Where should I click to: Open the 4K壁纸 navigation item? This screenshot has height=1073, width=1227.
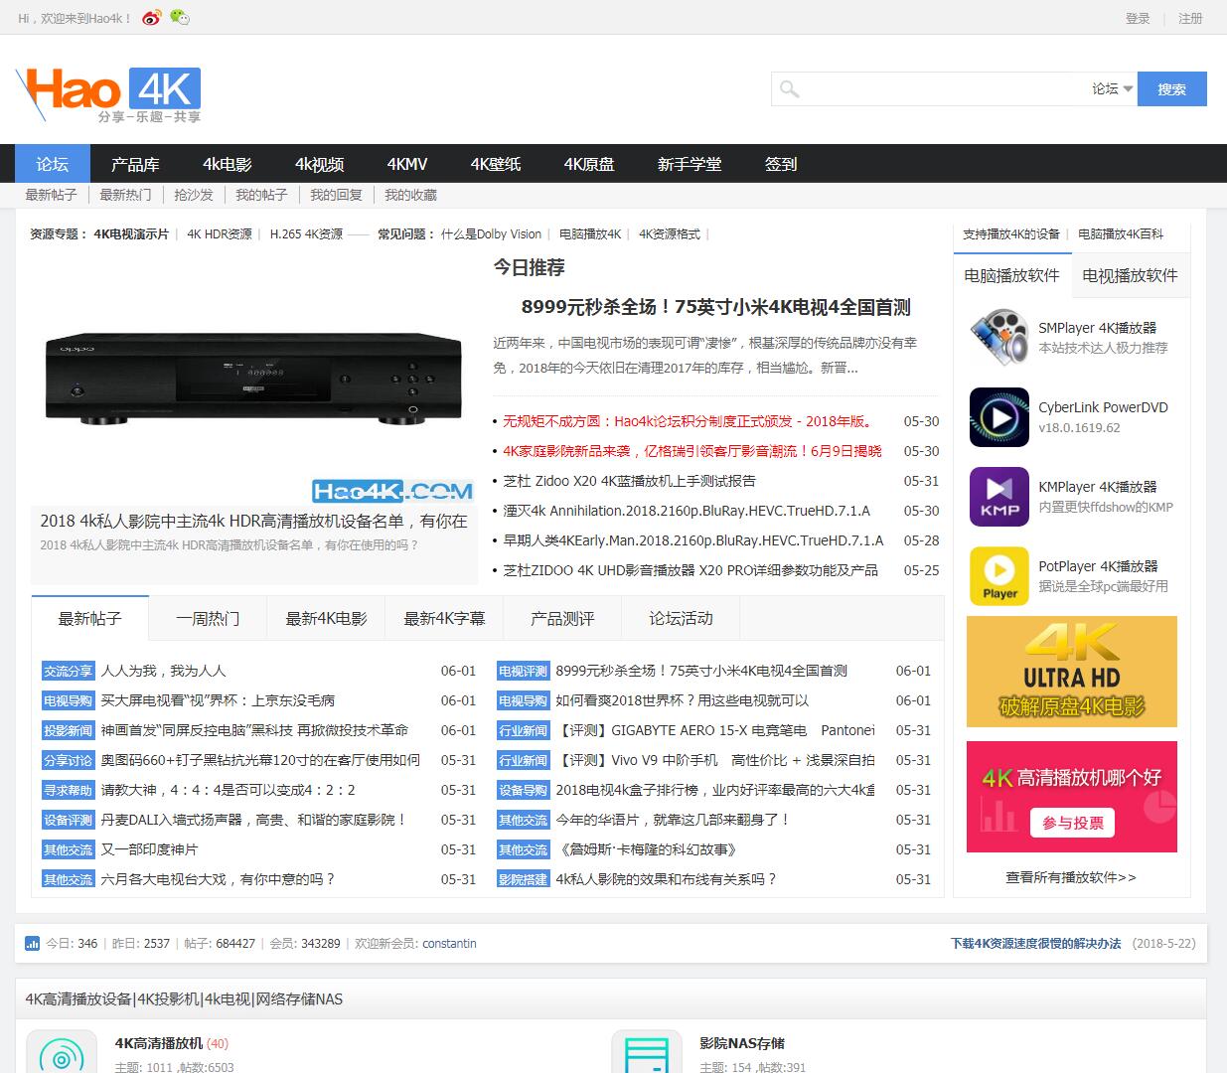(x=496, y=164)
